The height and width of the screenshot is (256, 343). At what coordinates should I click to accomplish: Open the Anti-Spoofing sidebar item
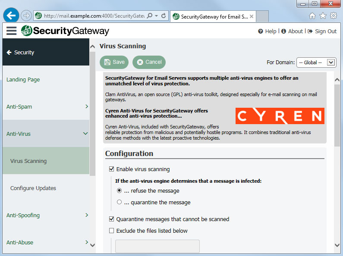(x=23, y=215)
